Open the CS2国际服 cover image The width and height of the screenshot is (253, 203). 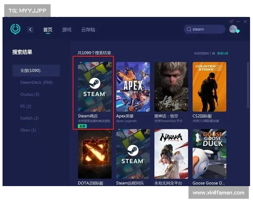pos(210,87)
